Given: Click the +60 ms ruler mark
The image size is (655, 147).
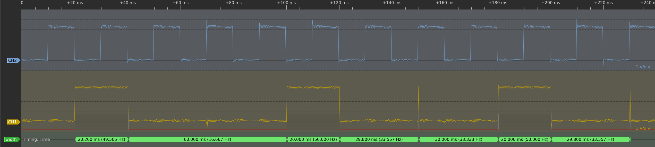Looking at the screenshot, I should coord(181,3).
